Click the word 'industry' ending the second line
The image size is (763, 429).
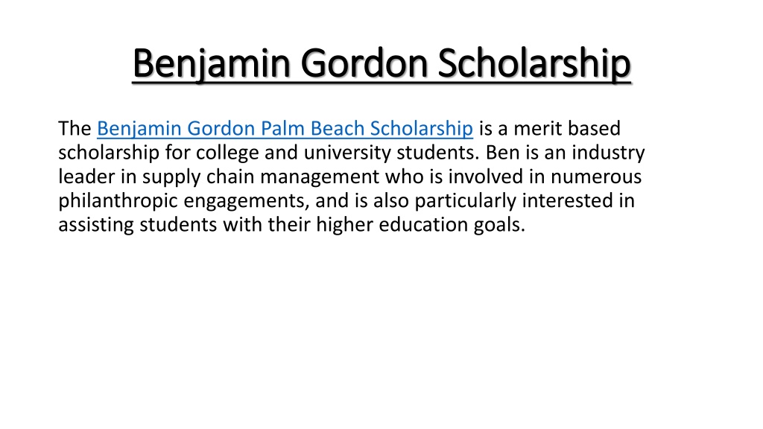click(x=608, y=153)
